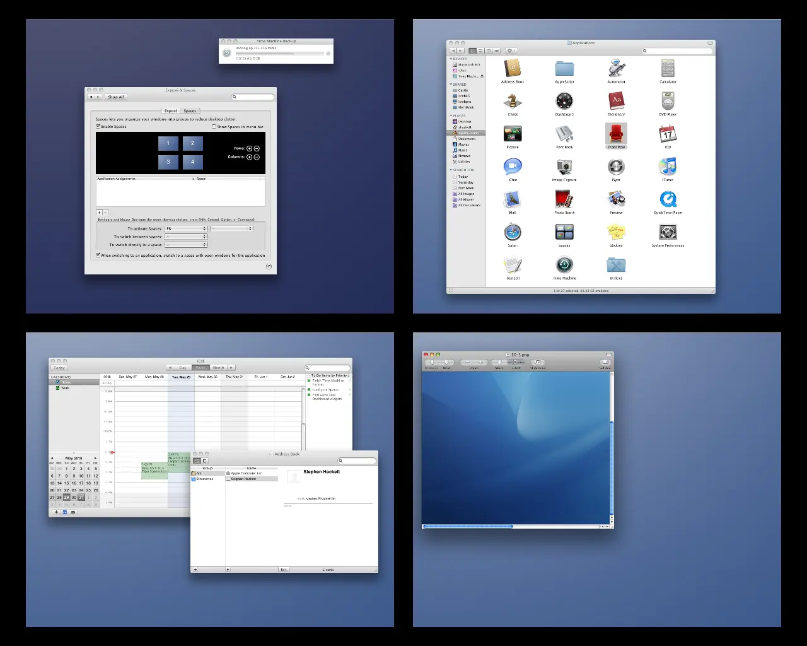Switch to the Exposé tab
807x646 pixels.
[x=171, y=110]
